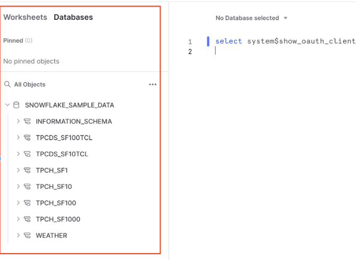Expand the TPCH_SF1 schema
The image size is (356, 260).
pos(18,170)
